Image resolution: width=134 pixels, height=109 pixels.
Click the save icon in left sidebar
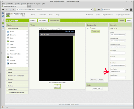point(3,13)
